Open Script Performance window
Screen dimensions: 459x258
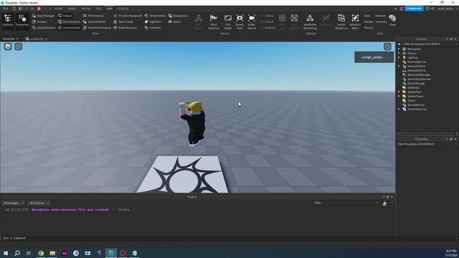point(97,27)
